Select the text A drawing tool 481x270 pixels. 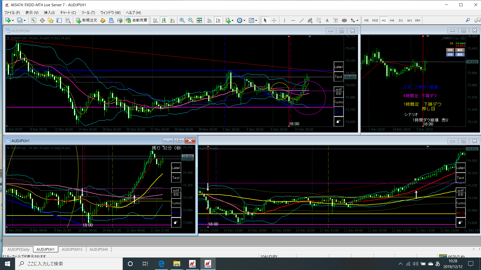(327, 20)
